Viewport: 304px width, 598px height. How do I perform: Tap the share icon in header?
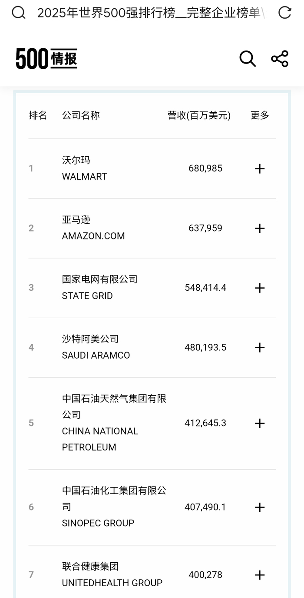click(280, 59)
